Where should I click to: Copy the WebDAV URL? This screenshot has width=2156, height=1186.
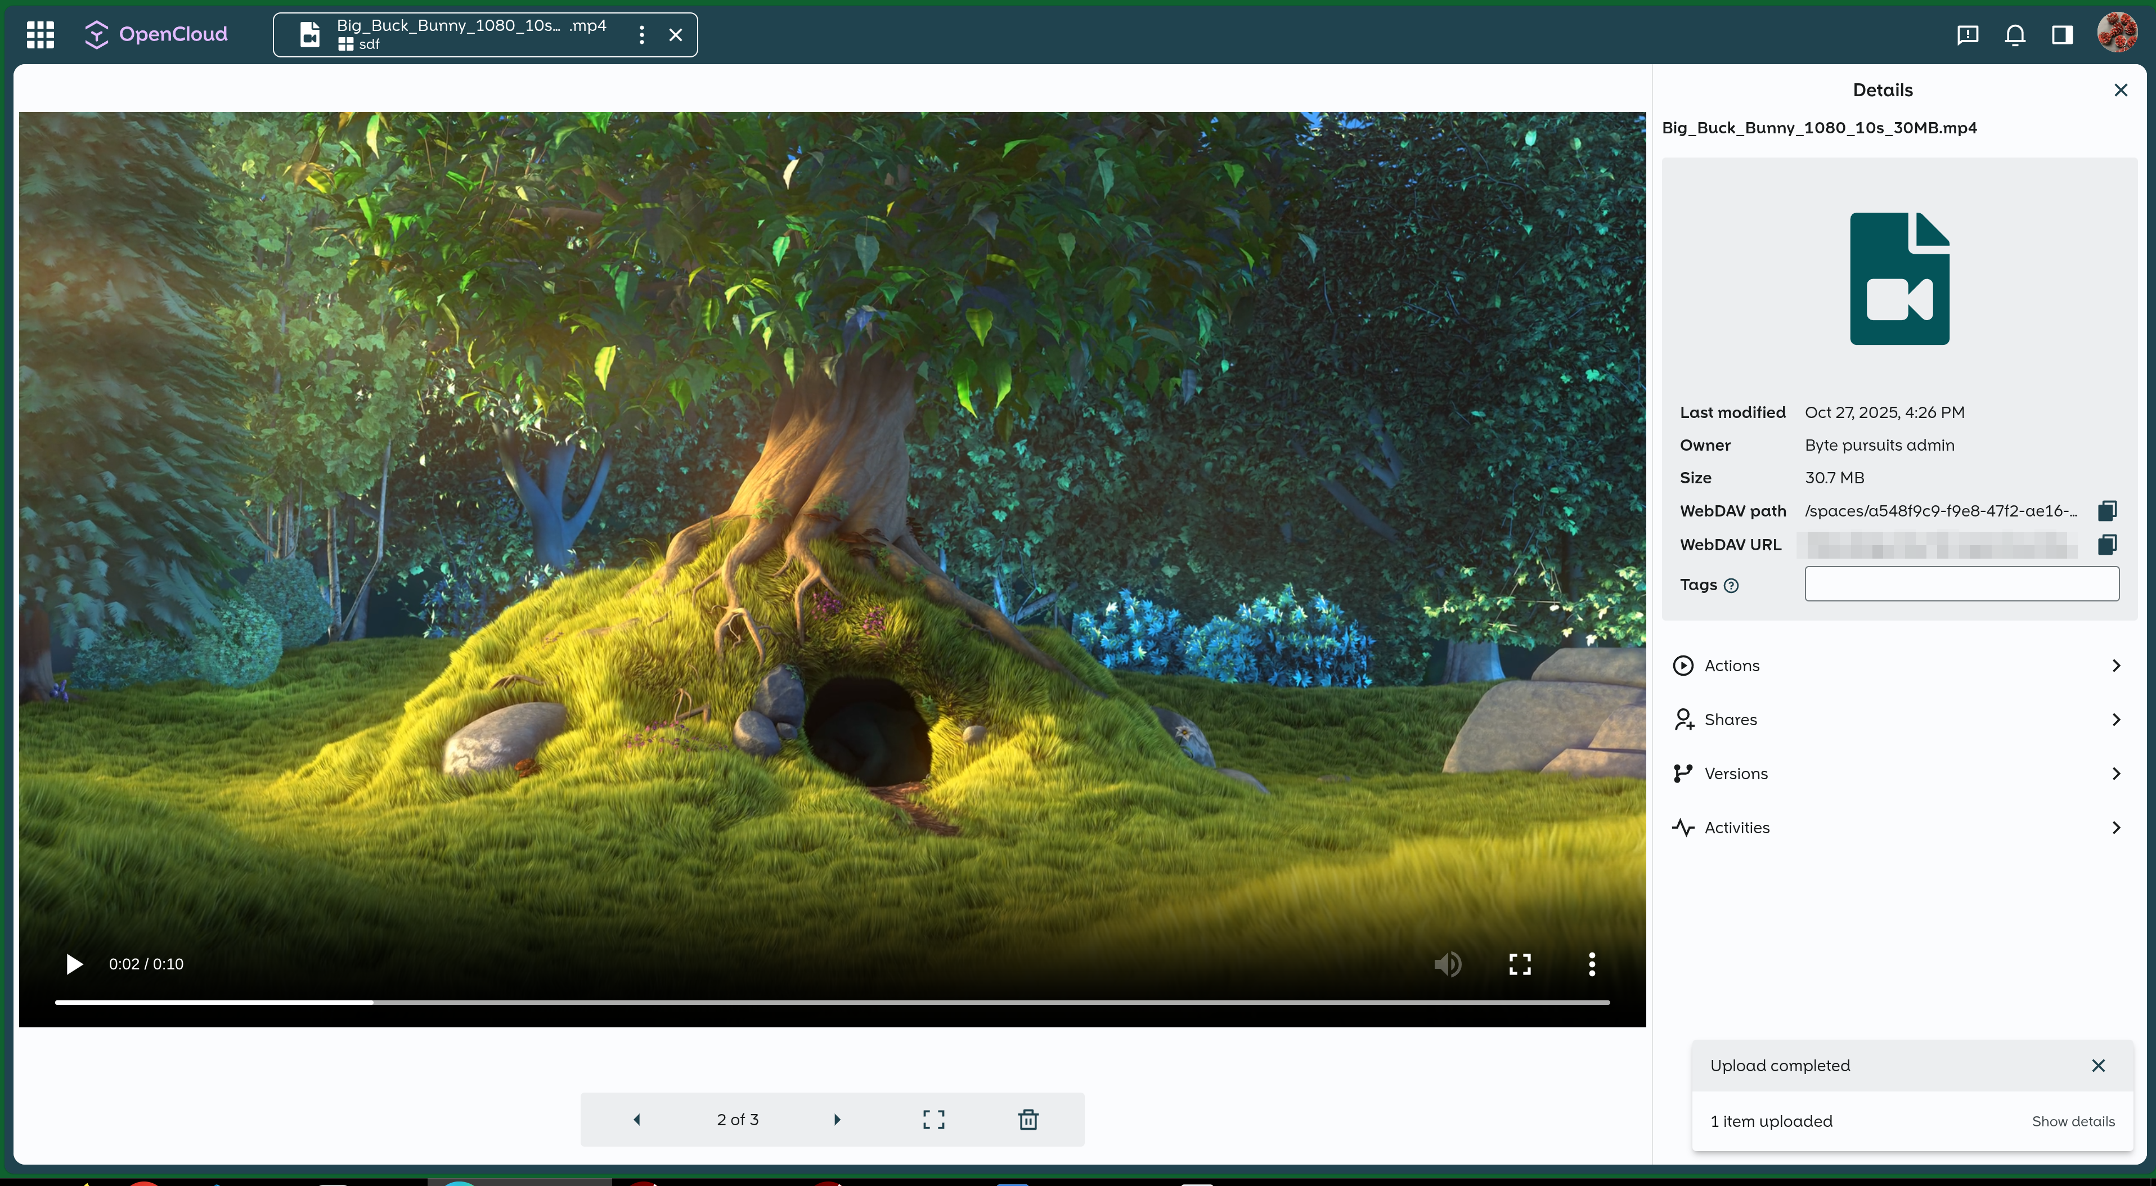(2108, 544)
